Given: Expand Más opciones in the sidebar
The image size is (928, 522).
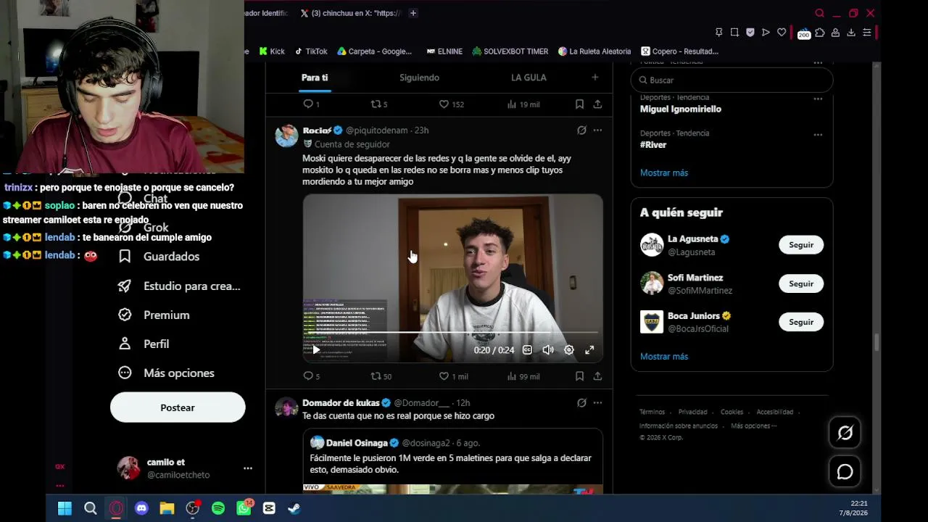Looking at the screenshot, I should coord(167,373).
